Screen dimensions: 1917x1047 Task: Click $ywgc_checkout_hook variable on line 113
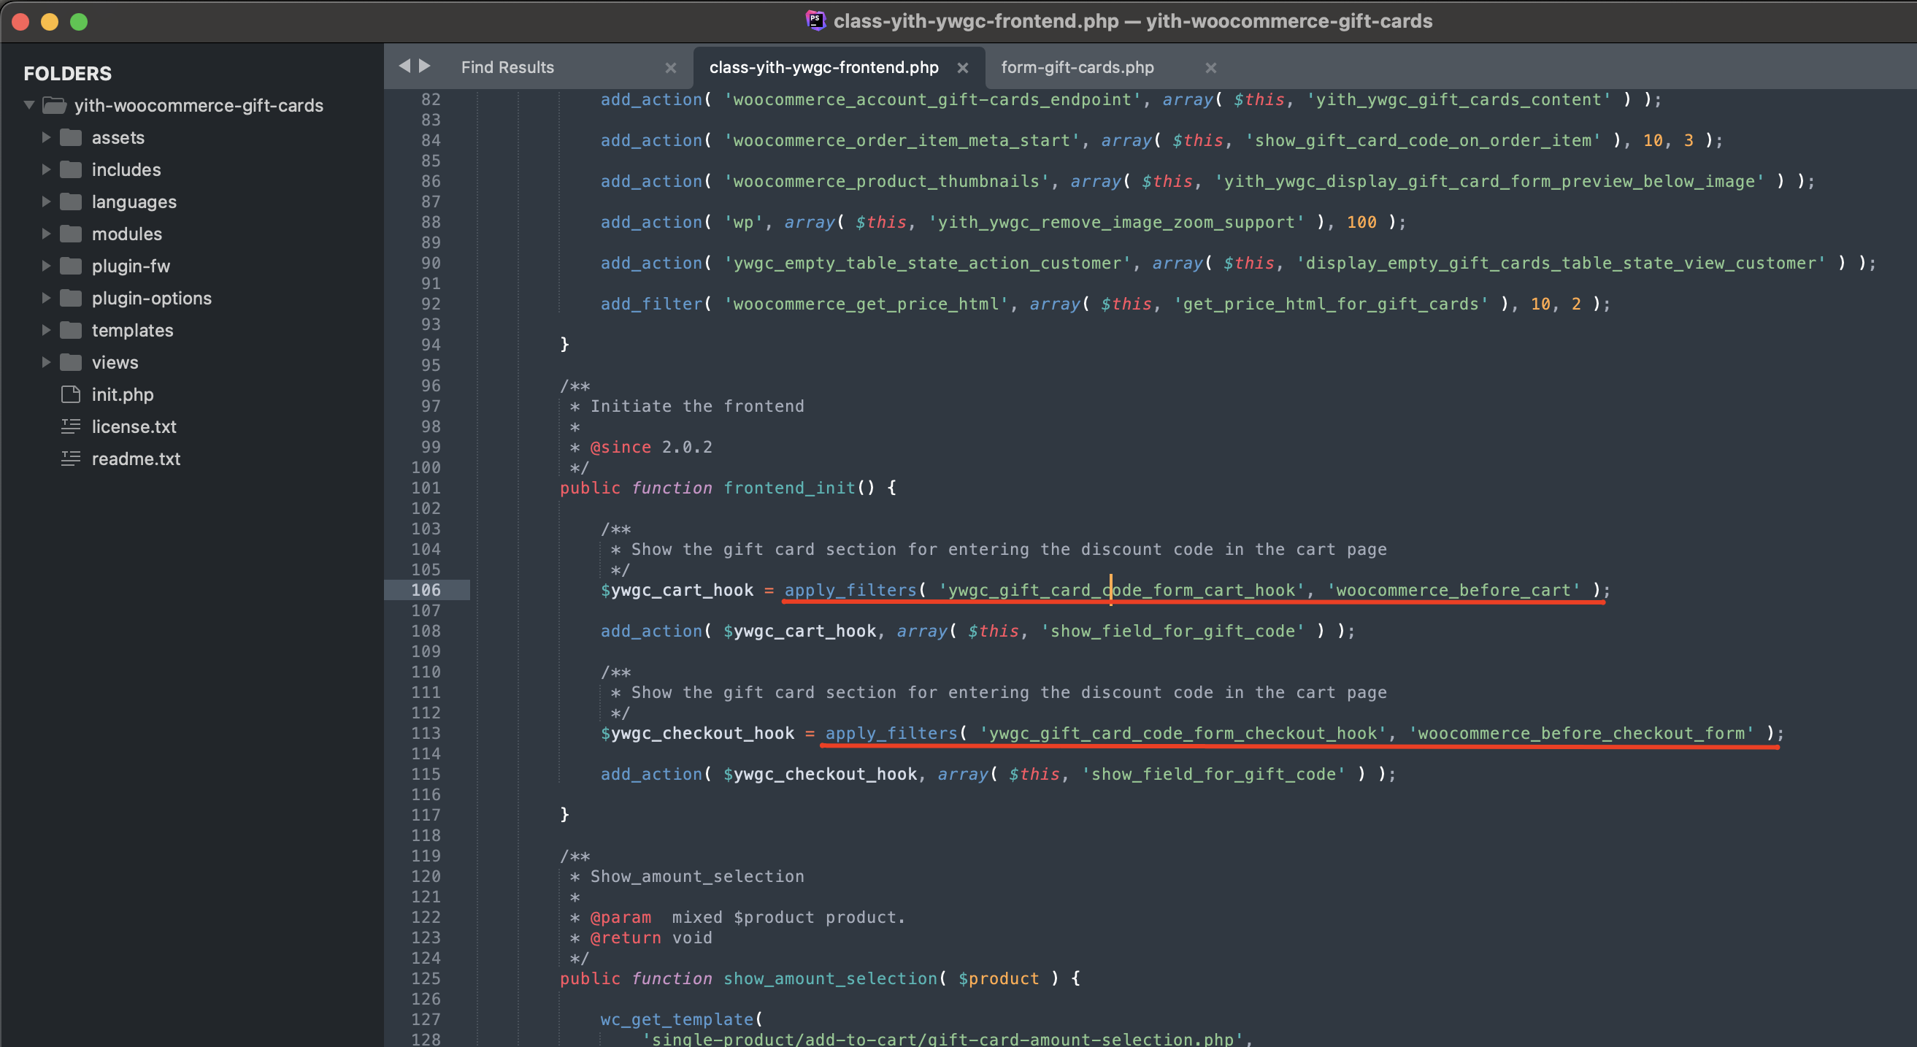697,733
